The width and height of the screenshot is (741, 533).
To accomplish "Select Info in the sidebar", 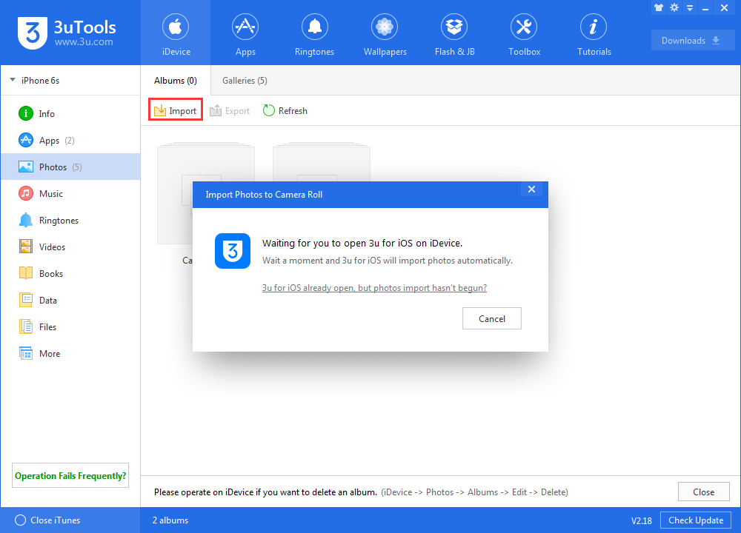I will [x=70, y=114].
